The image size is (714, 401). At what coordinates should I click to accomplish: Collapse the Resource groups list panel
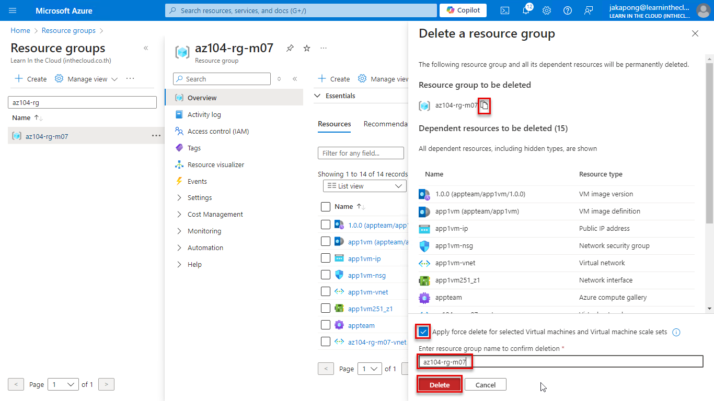(x=146, y=48)
